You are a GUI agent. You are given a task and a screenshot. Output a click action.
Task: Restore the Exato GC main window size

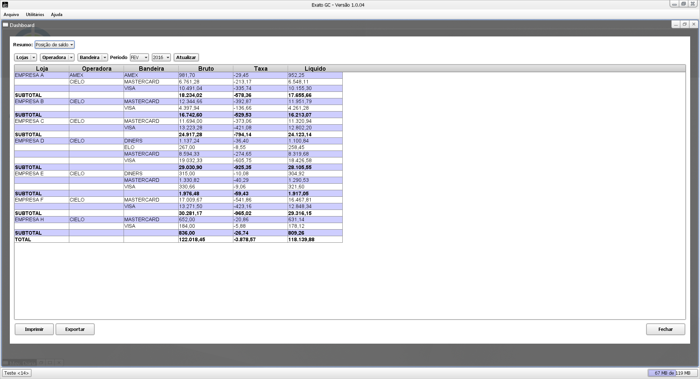coord(684,4)
